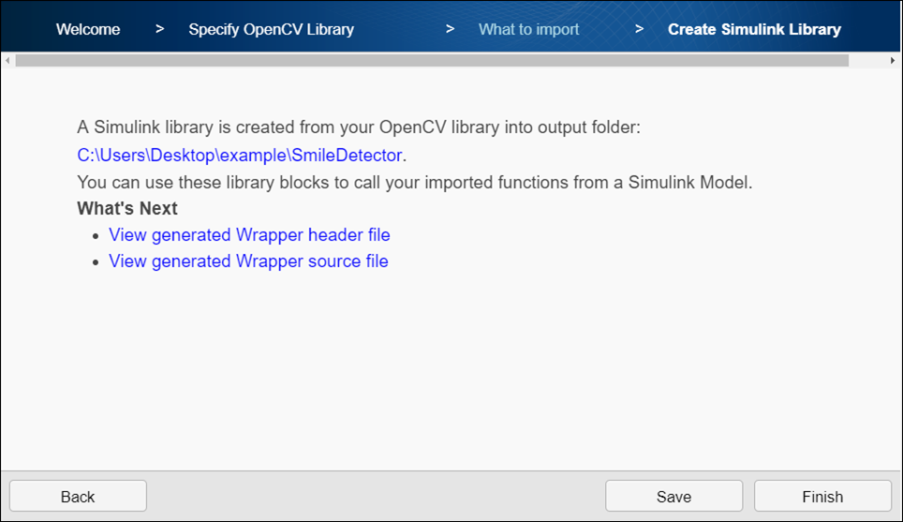903x522 pixels.
Task: Click the What's Next heading
Action: point(127,208)
